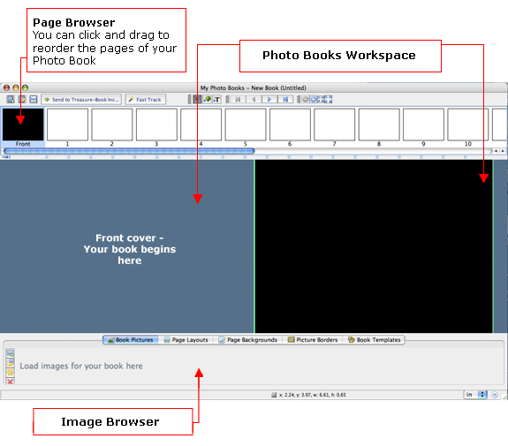Image resolution: width=508 pixels, height=446 pixels.
Task: Open the Page Backgrounds tab
Action: tap(248, 340)
